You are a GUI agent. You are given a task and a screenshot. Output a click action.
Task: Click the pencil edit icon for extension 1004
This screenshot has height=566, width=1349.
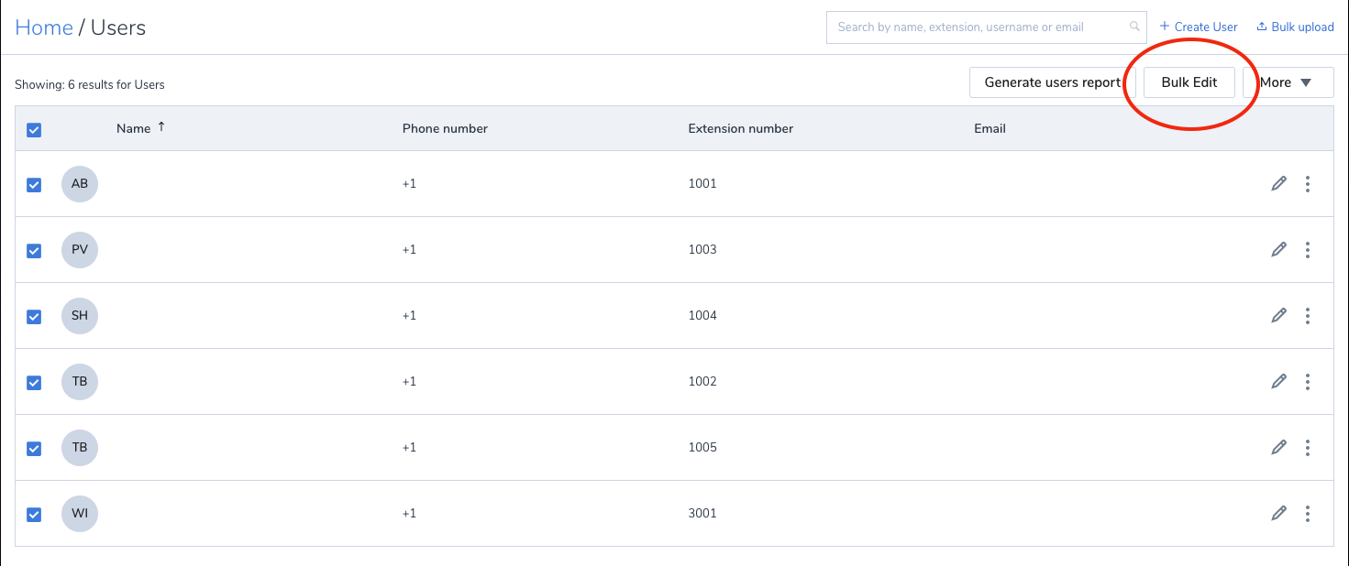pos(1278,316)
